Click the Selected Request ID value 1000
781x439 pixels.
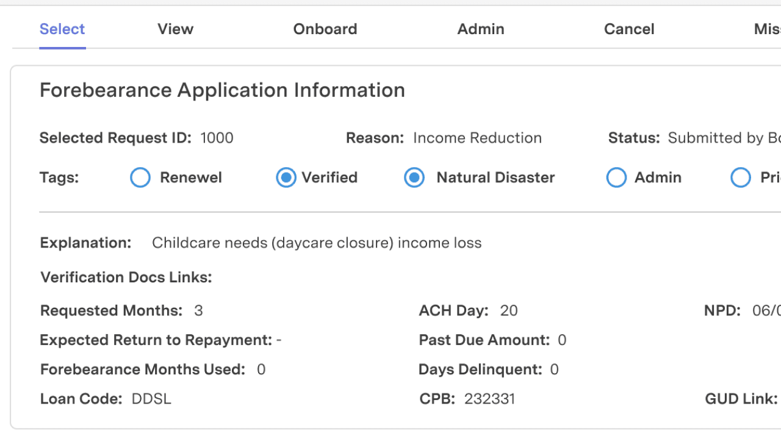pos(217,138)
